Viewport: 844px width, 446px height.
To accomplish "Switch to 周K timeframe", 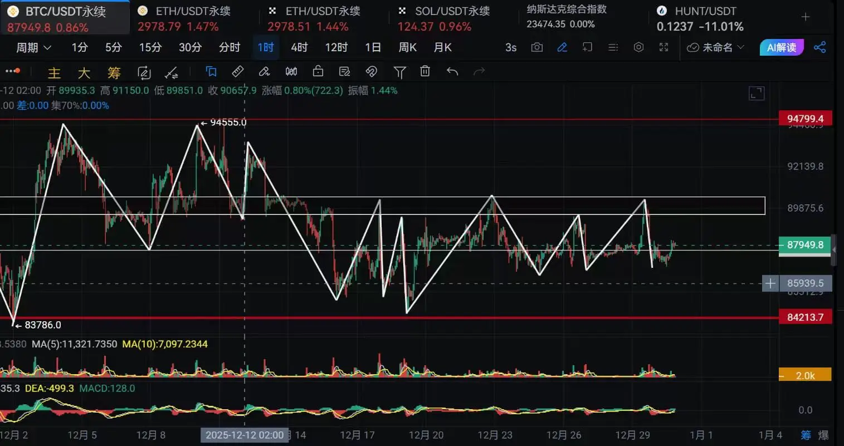I will [408, 47].
